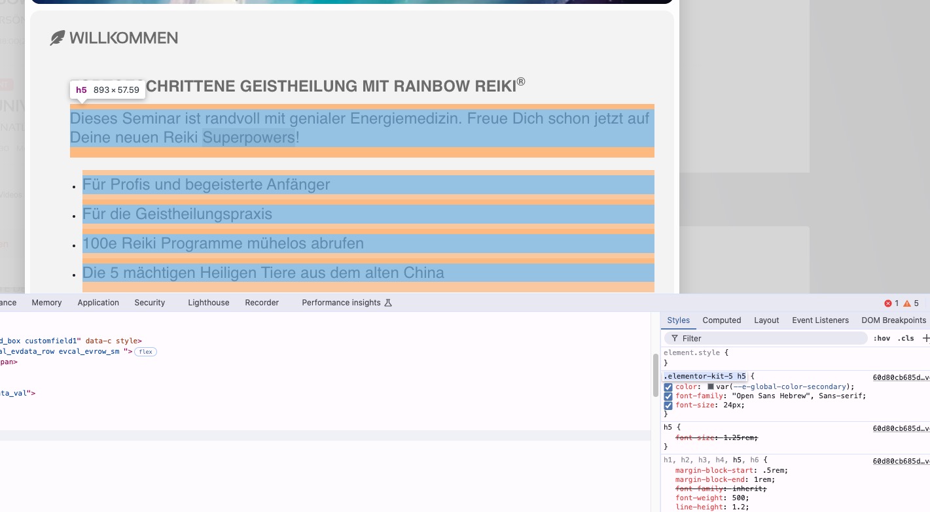This screenshot has height=512, width=930.
Task: Click the font-weight: 500 declaration
Action: tap(709, 498)
